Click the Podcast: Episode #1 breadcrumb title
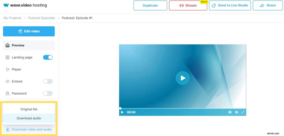The width and height of the screenshot is (284, 136). coord(77,18)
